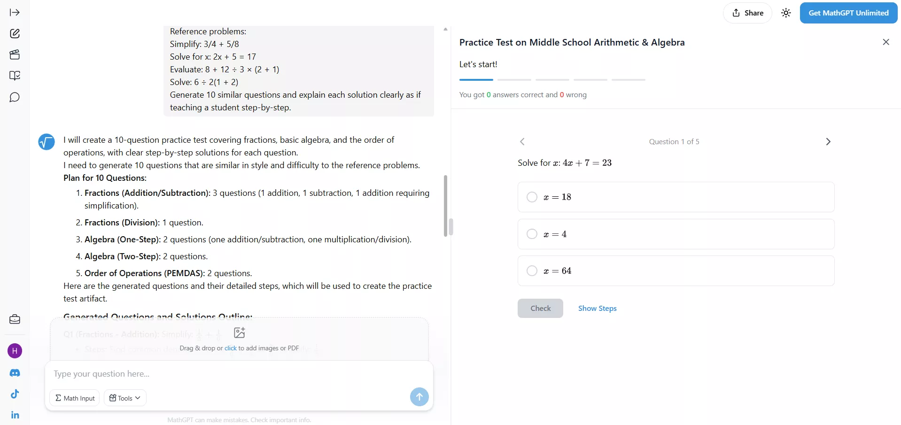Select the answer x = 64

click(531, 270)
